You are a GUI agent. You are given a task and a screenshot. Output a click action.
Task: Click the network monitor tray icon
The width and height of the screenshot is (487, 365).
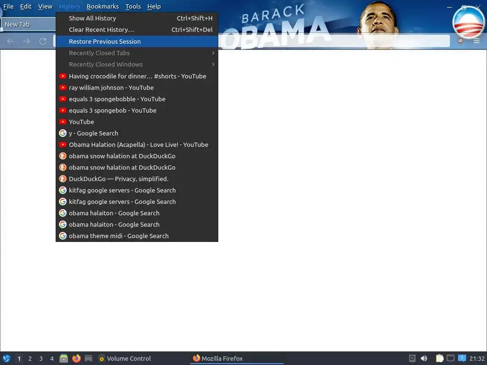coord(451,358)
